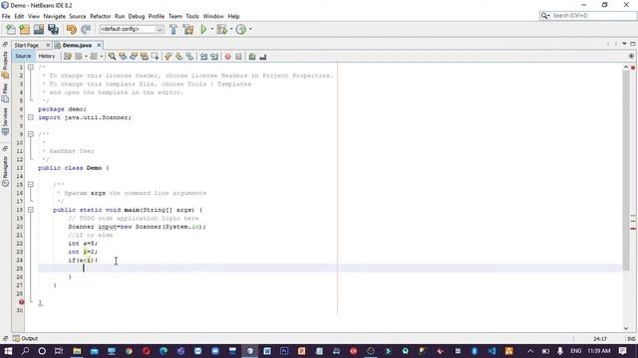
Task: Open Task View on the taskbar
Action: tap(59, 351)
